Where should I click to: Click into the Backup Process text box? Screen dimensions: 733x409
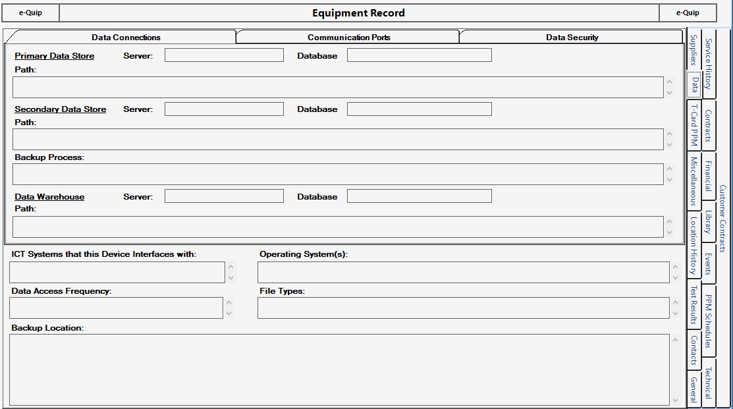coord(338,174)
